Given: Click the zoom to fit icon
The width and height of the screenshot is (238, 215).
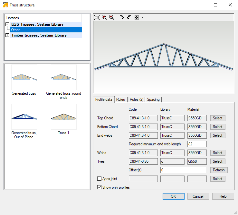Looking at the screenshot, I should pyautogui.click(x=97, y=17).
